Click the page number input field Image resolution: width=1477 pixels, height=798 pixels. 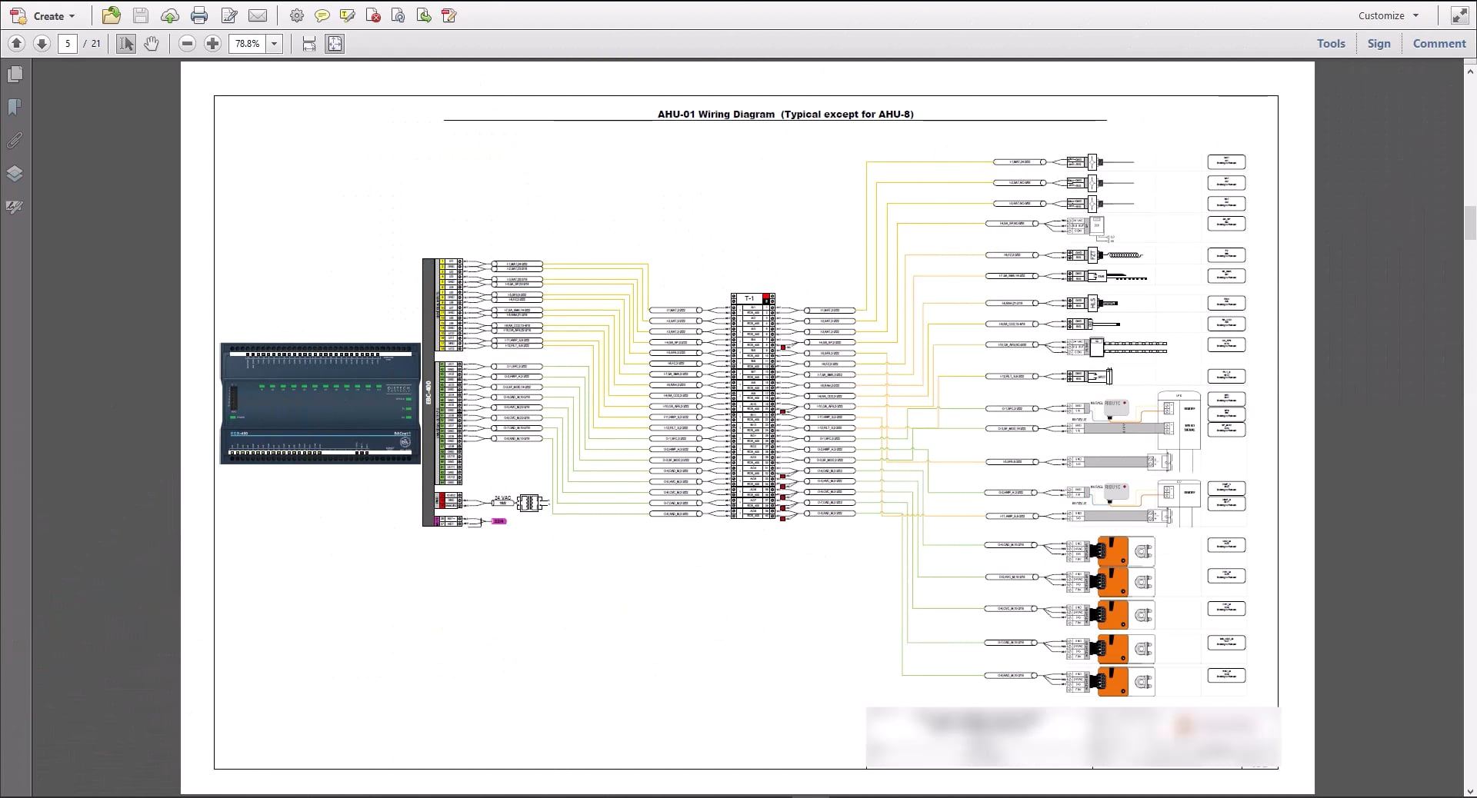click(x=68, y=44)
